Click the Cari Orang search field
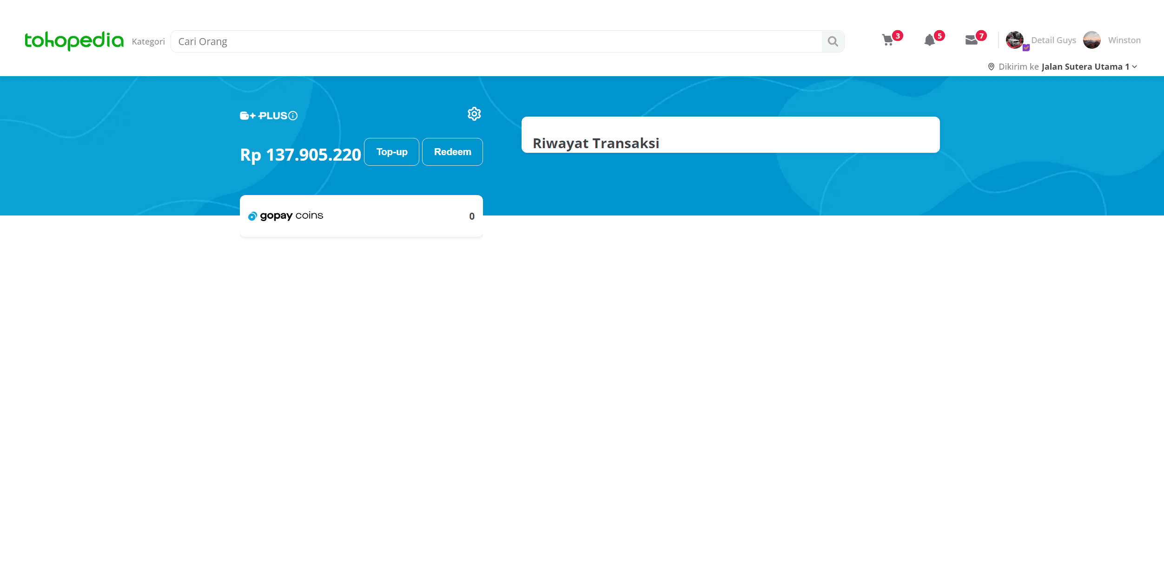Screen dimensions: 1164x587 [x=496, y=42]
